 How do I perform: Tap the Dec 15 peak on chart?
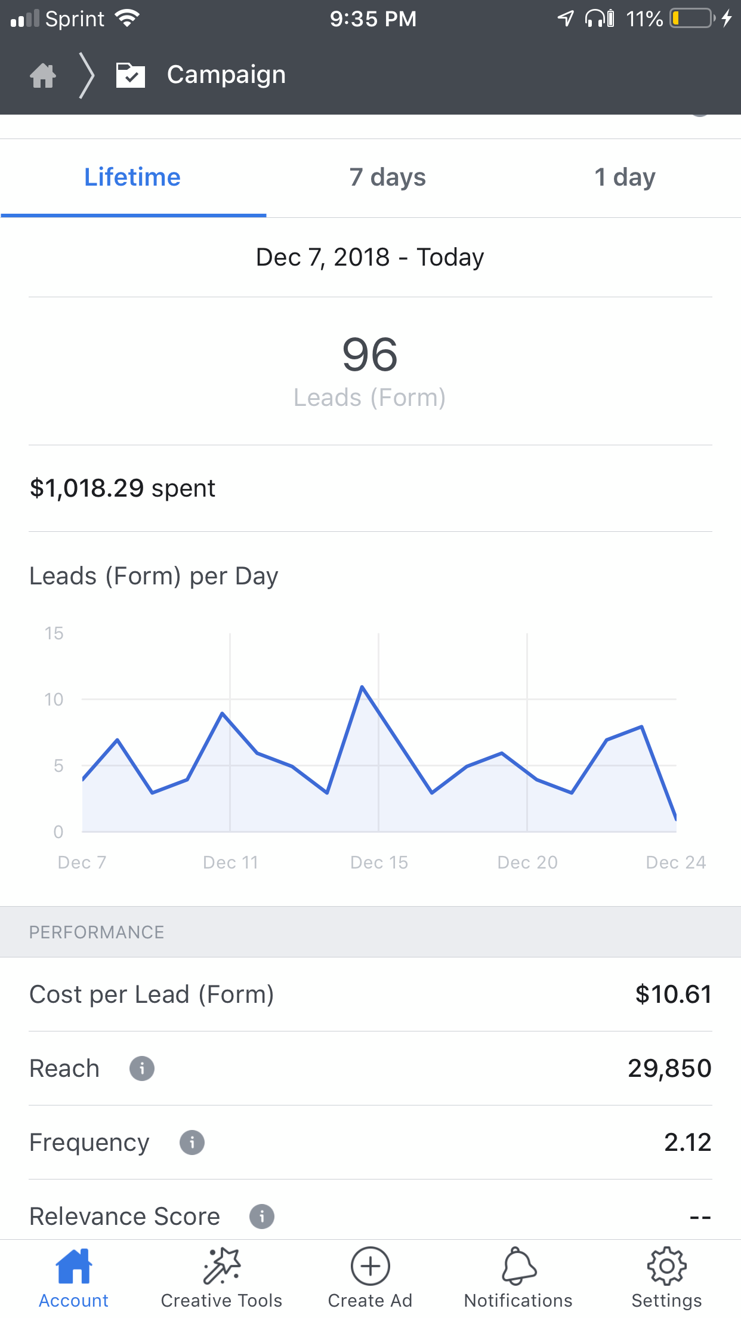(362, 687)
